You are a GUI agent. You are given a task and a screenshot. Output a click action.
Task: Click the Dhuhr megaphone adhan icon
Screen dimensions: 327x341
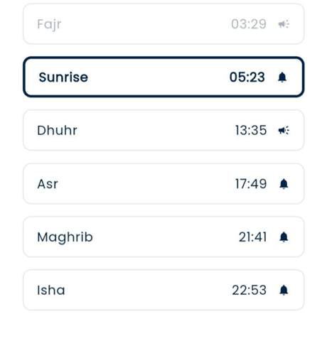click(x=284, y=130)
